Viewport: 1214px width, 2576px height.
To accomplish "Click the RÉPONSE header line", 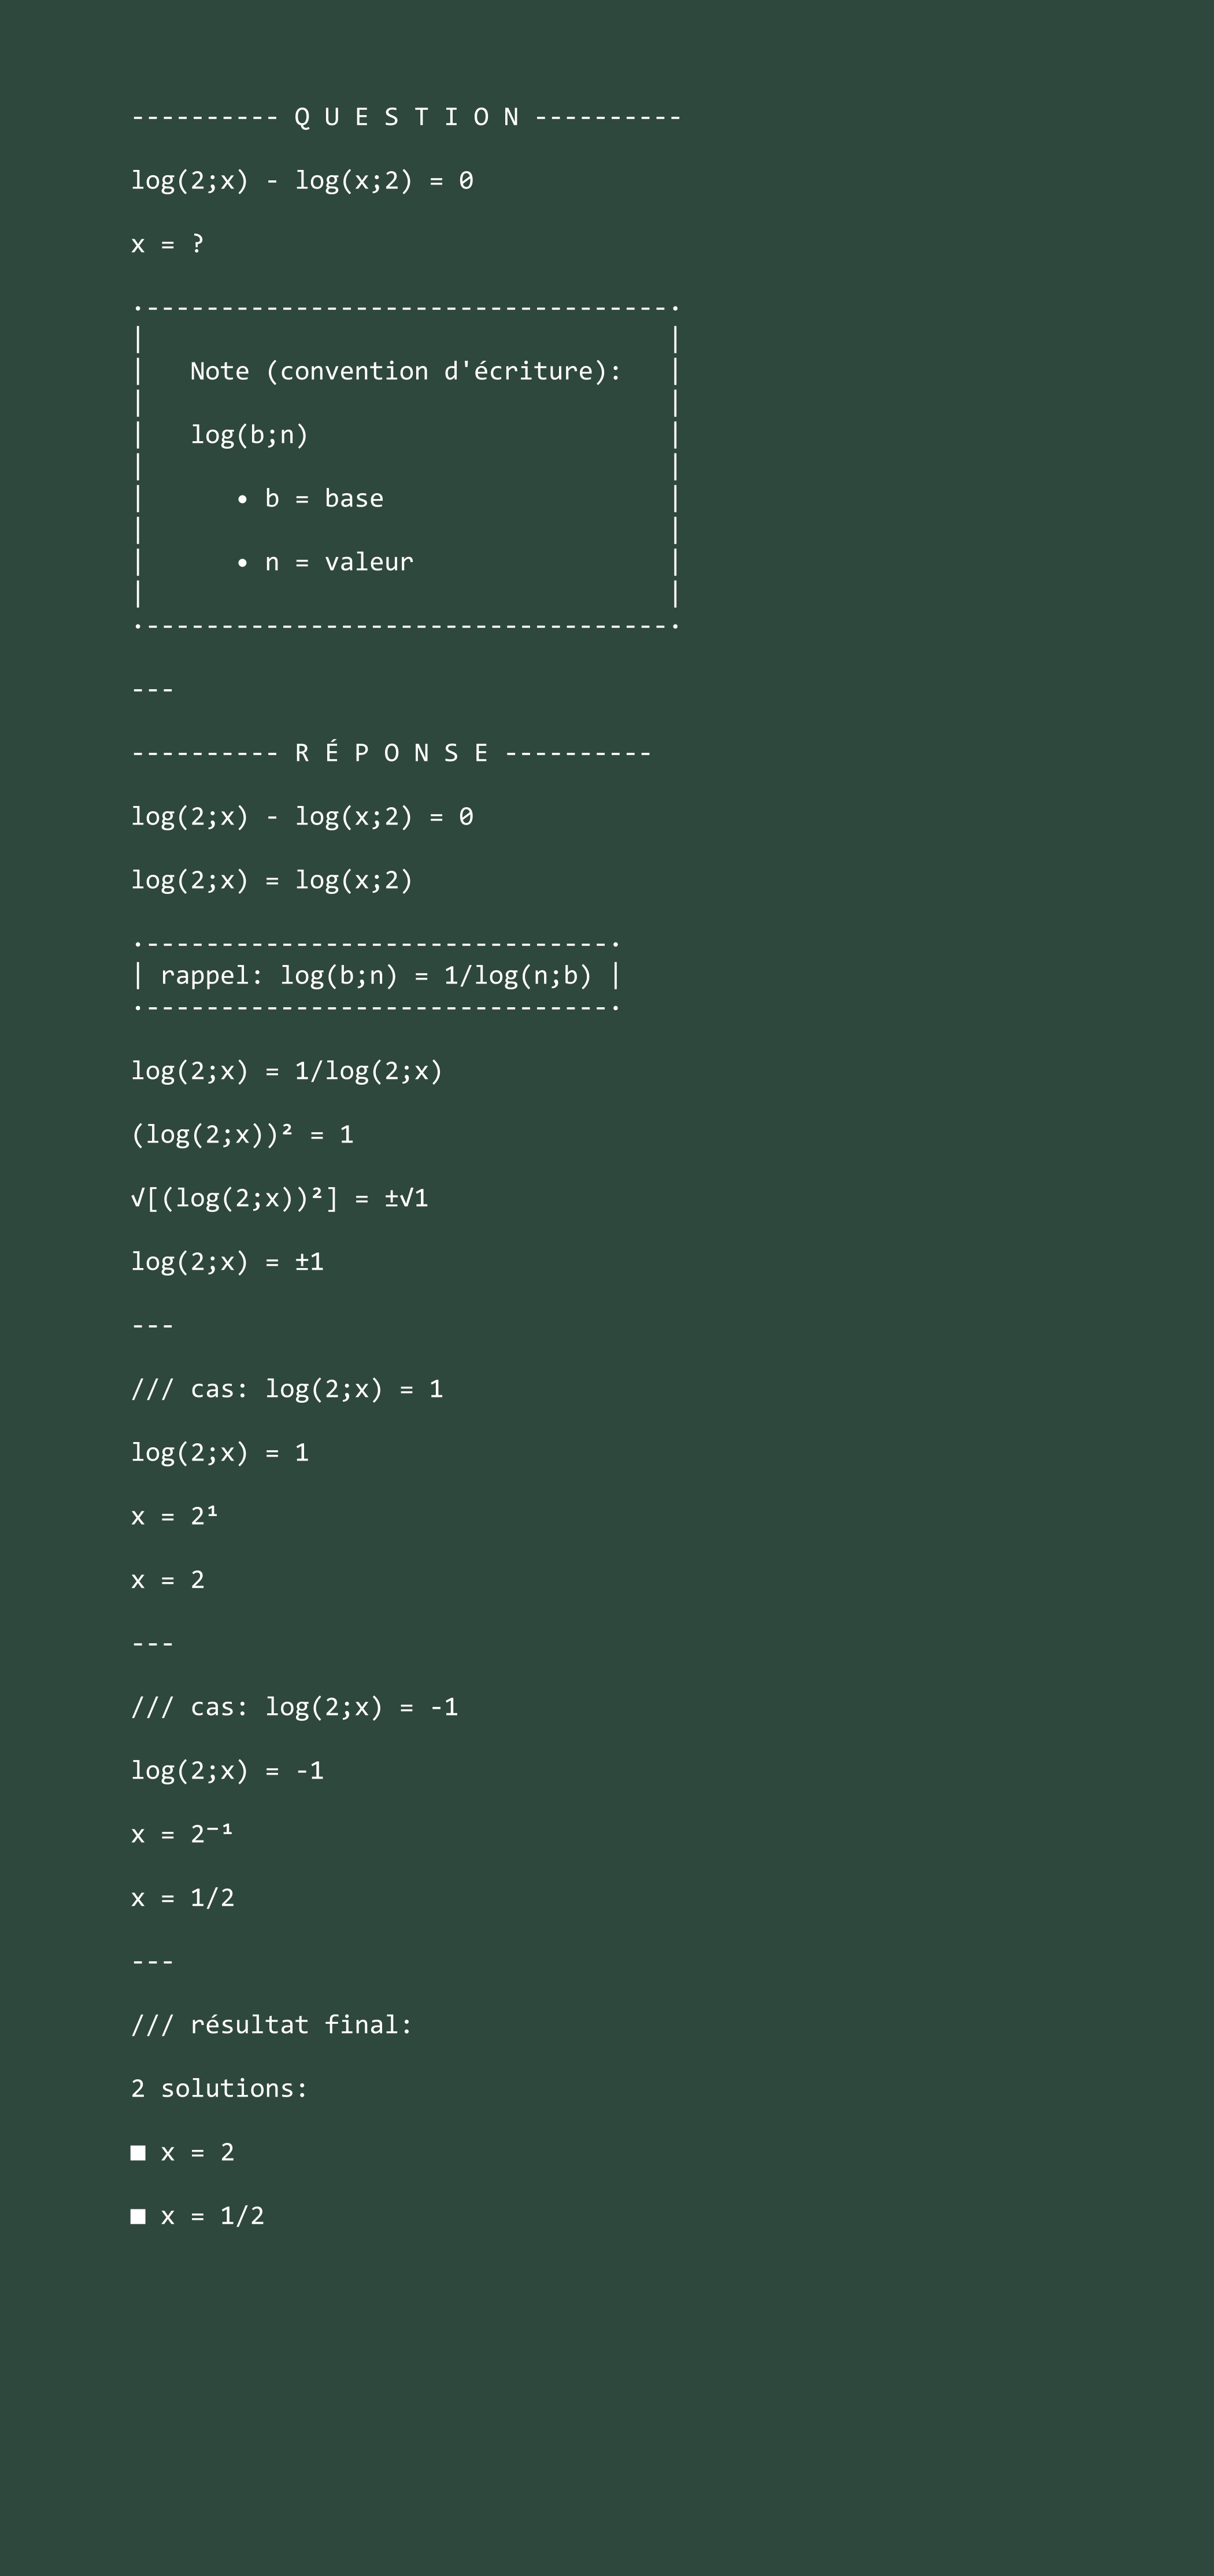I will [391, 753].
